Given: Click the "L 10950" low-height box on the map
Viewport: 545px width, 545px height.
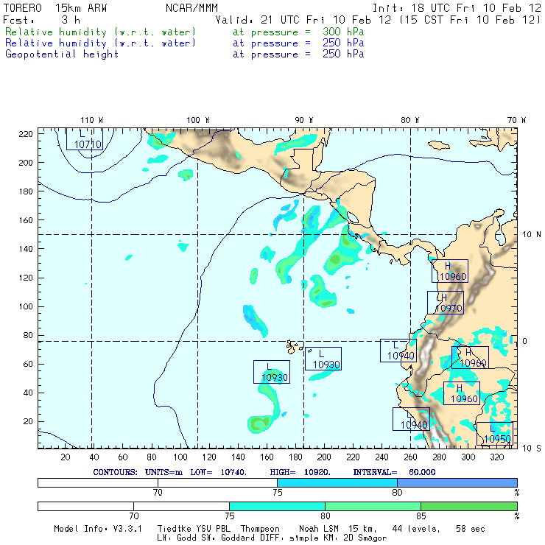Looking at the screenshot, I should pyautogui.click(x=495, y=434).
